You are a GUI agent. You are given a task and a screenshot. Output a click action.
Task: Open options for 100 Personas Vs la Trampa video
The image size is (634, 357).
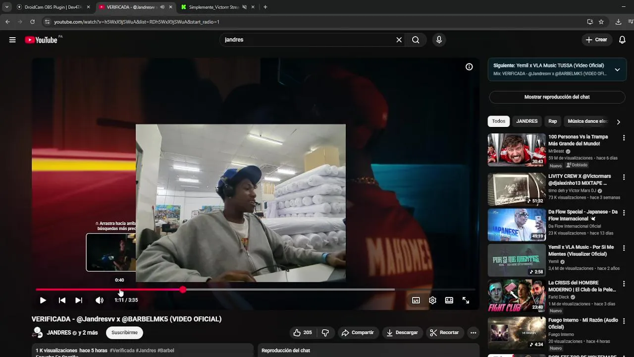(x=624, y=138)
